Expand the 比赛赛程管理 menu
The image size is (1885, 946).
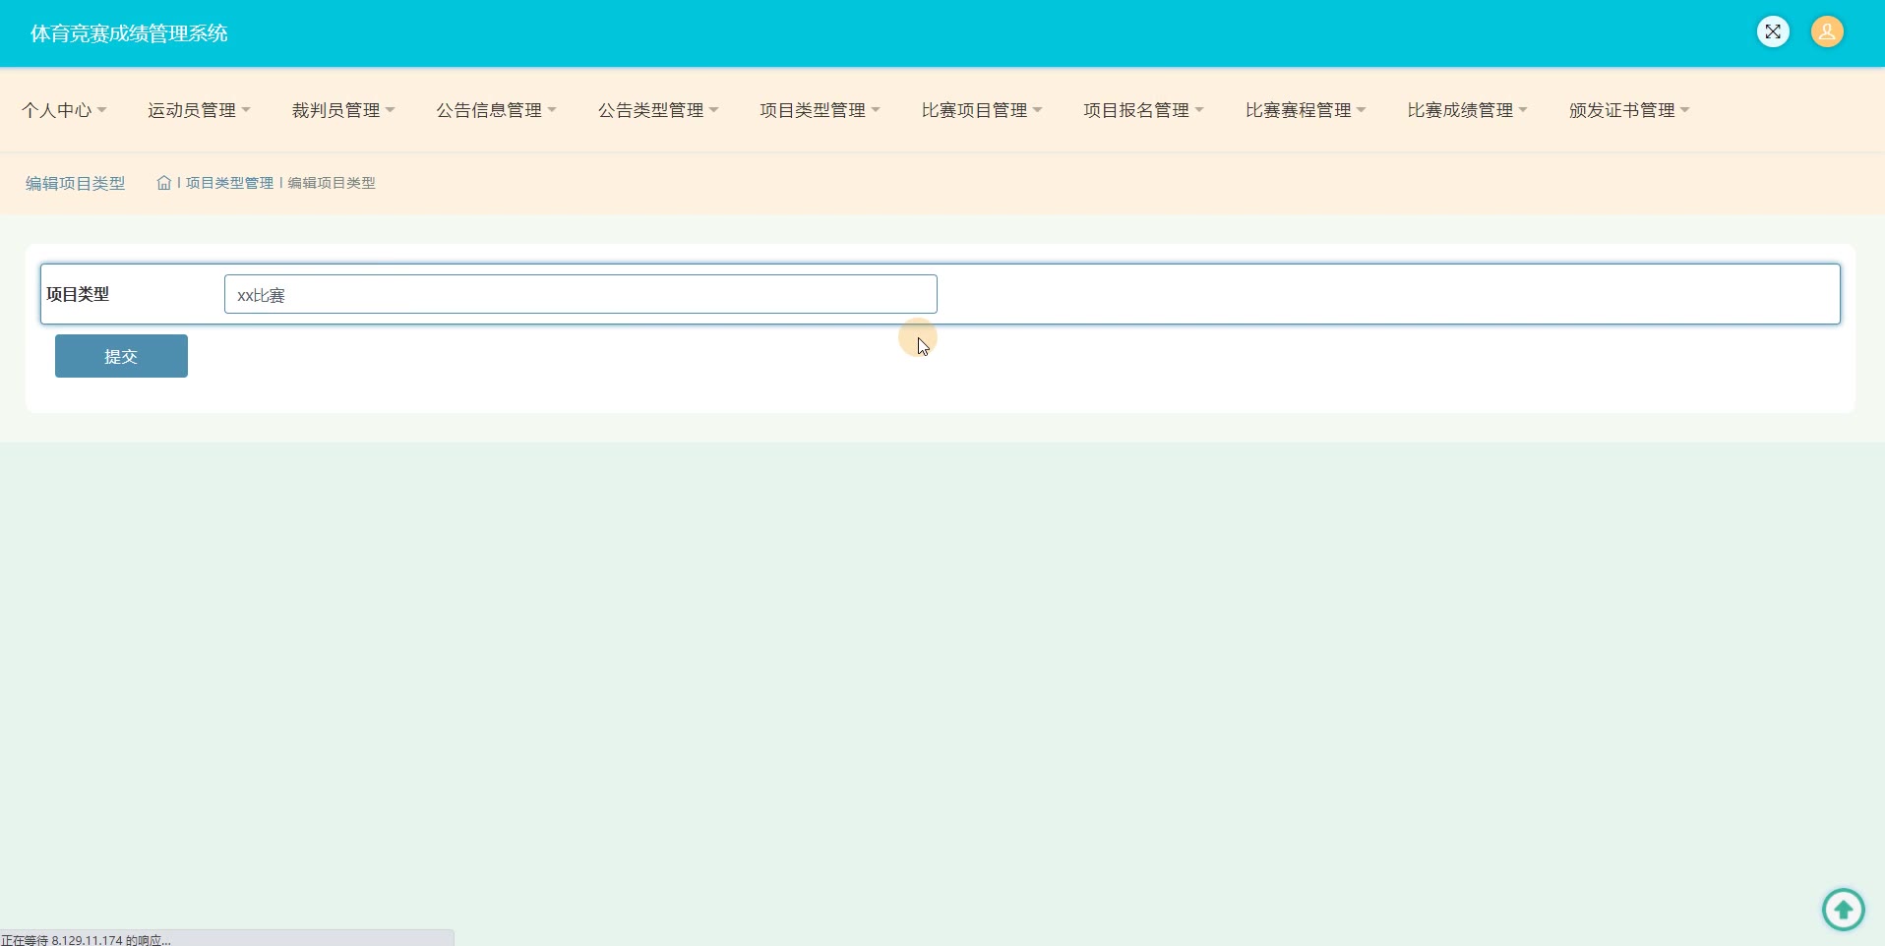(1306, 110)
